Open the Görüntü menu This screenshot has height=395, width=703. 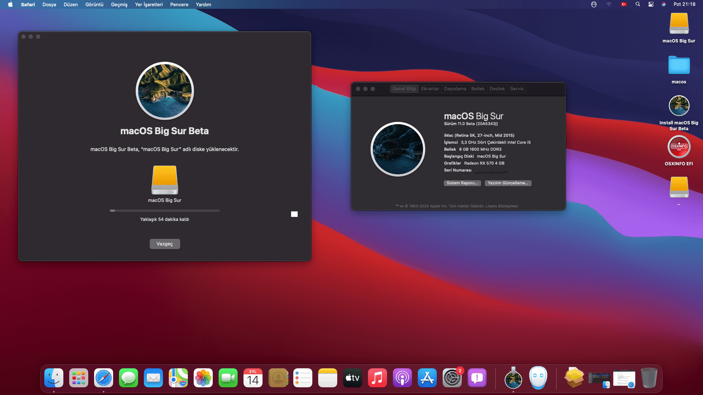click(94, 4)
